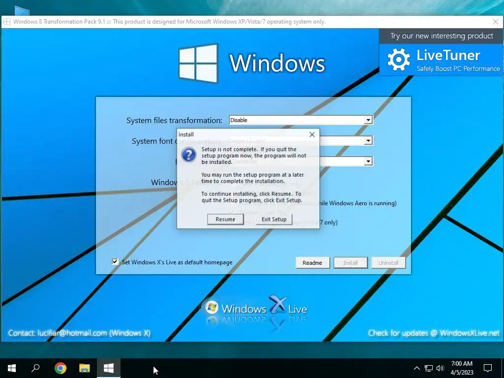Screen dimensions: 504x378
Task: Click Check for updates @ WindowsXLive.net
Action: pos(434,333)
